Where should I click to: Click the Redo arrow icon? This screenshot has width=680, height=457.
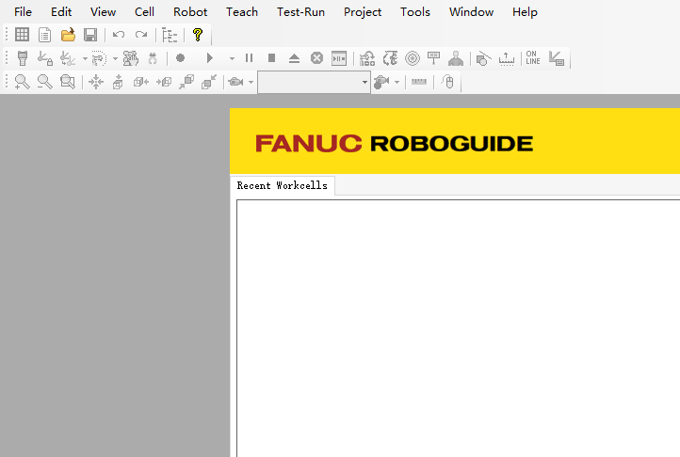[x=141, y=35]
